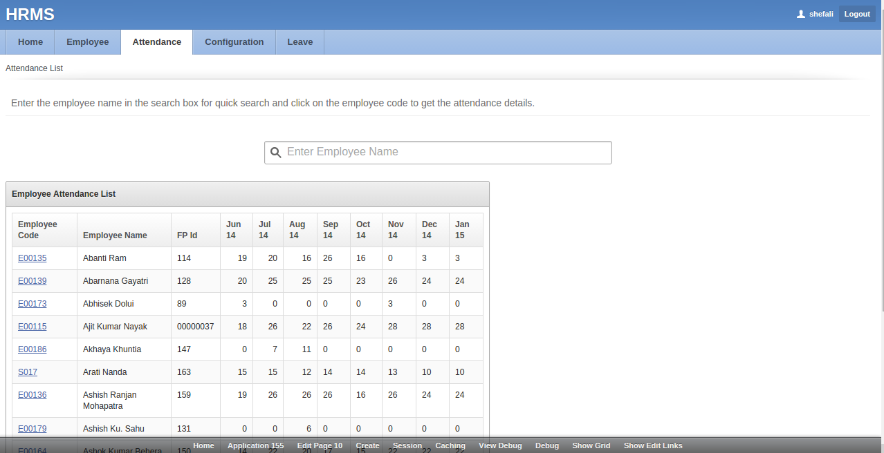Go to the Leave tab
Viewport: 884px width, 453px height.
300,42
